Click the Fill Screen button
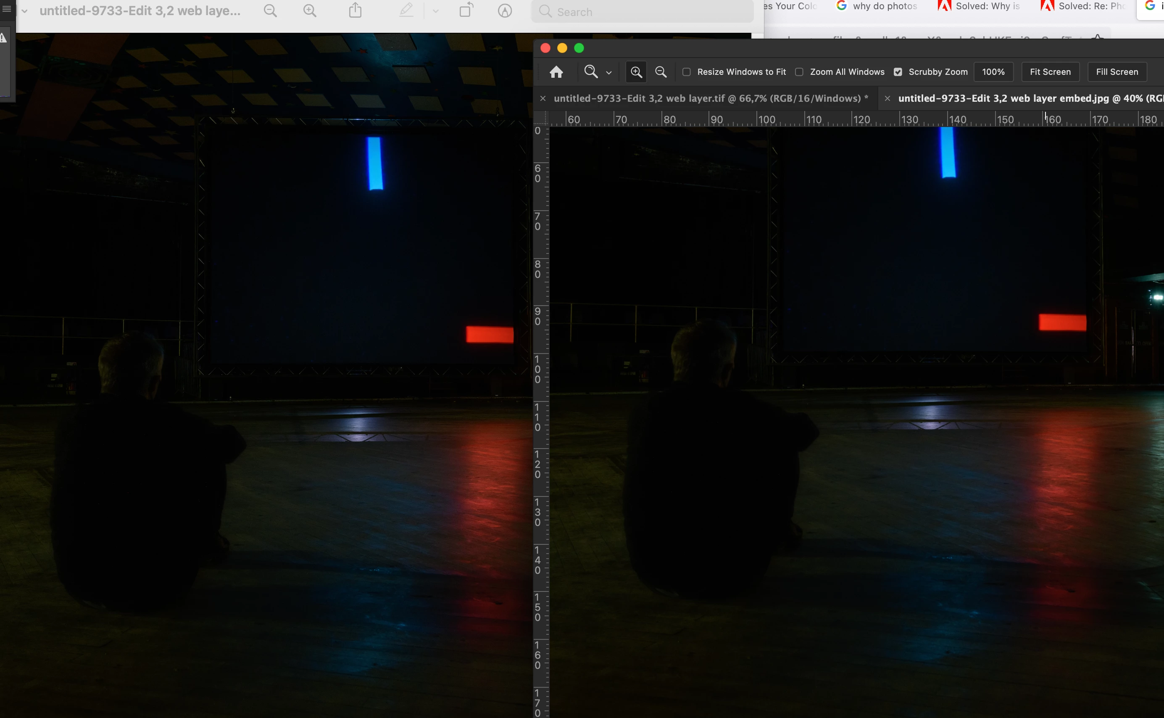 coord(1117,72)
